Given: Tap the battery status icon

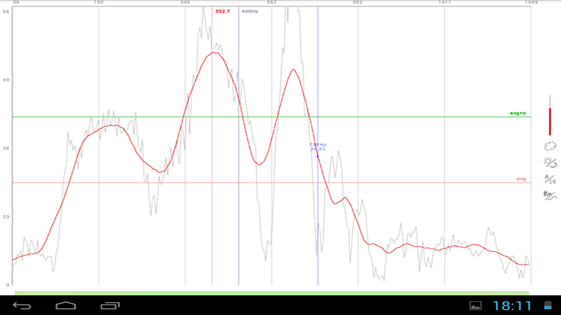Looking at the screenshot, I should tap(547, 305).
